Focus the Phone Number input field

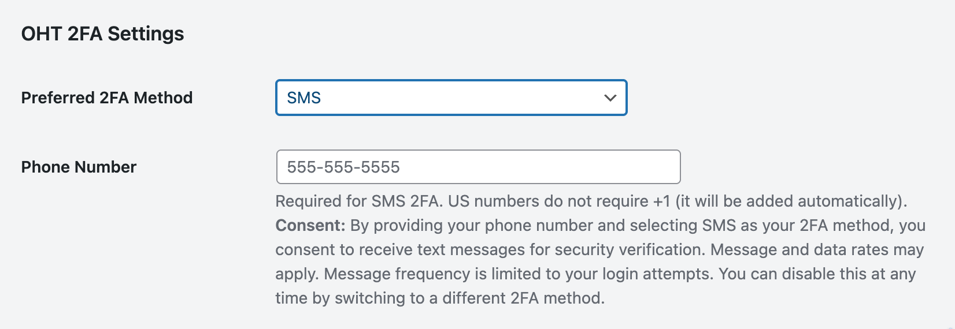[x=478, y=167]
